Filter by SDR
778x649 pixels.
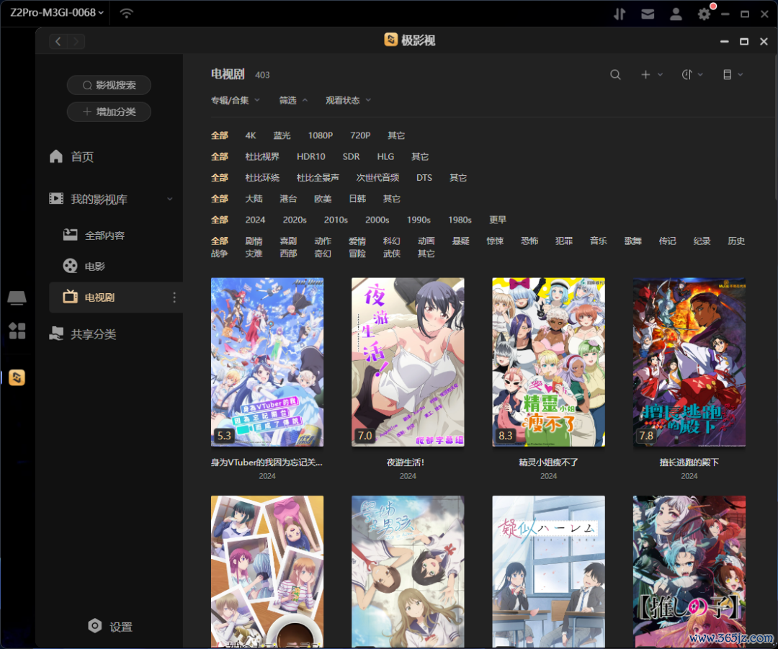coord(351,157)
